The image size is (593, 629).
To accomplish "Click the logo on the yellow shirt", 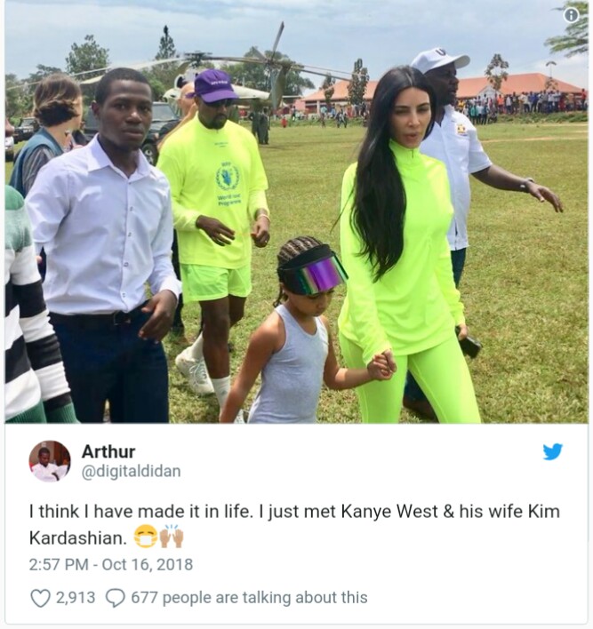I will click(x=228, y=177).
